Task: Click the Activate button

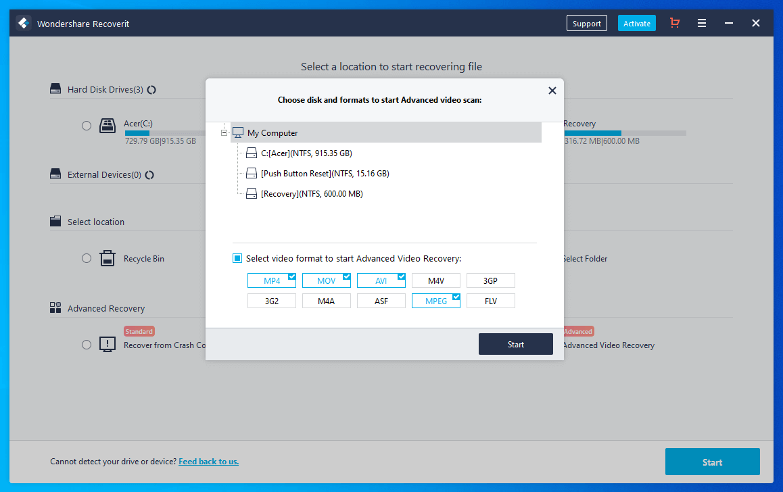Action: pos(637,23)
